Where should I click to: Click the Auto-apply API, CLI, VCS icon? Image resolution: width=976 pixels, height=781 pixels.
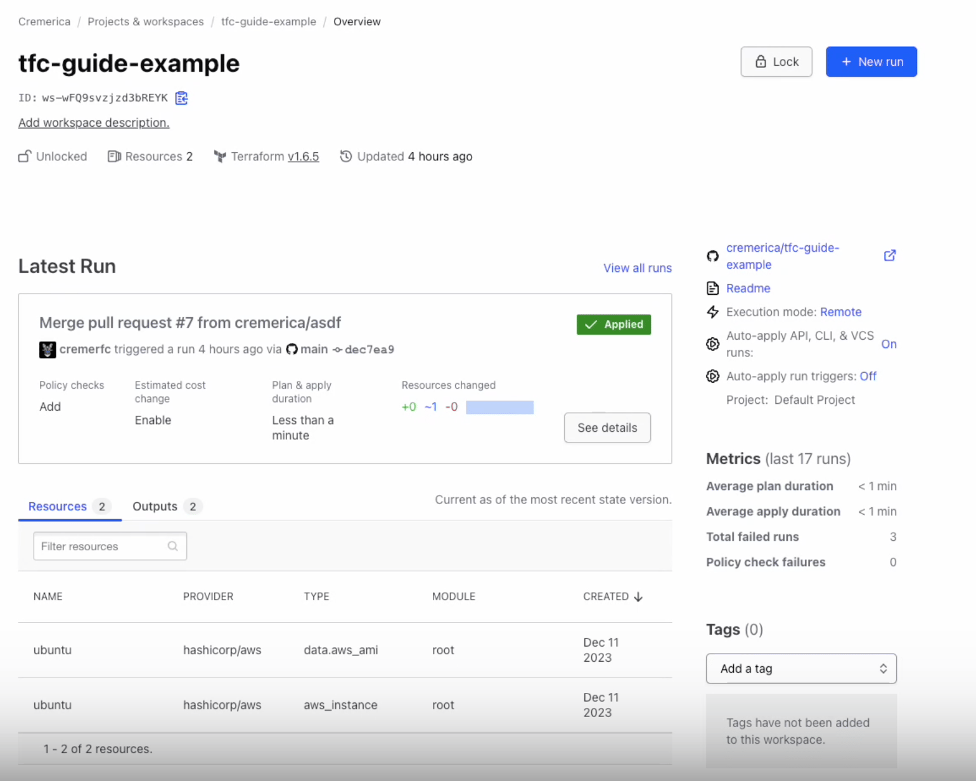click(712, 344)
